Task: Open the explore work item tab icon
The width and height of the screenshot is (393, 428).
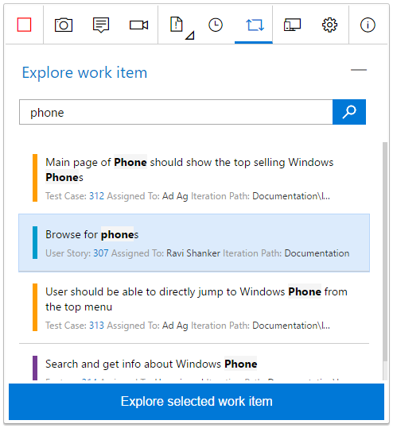Action: 255,25
